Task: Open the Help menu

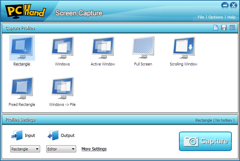Action: [231, 17]
